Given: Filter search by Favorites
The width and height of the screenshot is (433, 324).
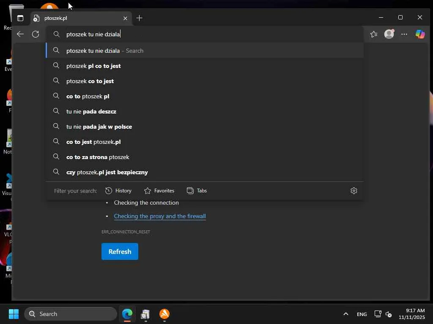Looking at the screenshot, I should tap(159, 191).
